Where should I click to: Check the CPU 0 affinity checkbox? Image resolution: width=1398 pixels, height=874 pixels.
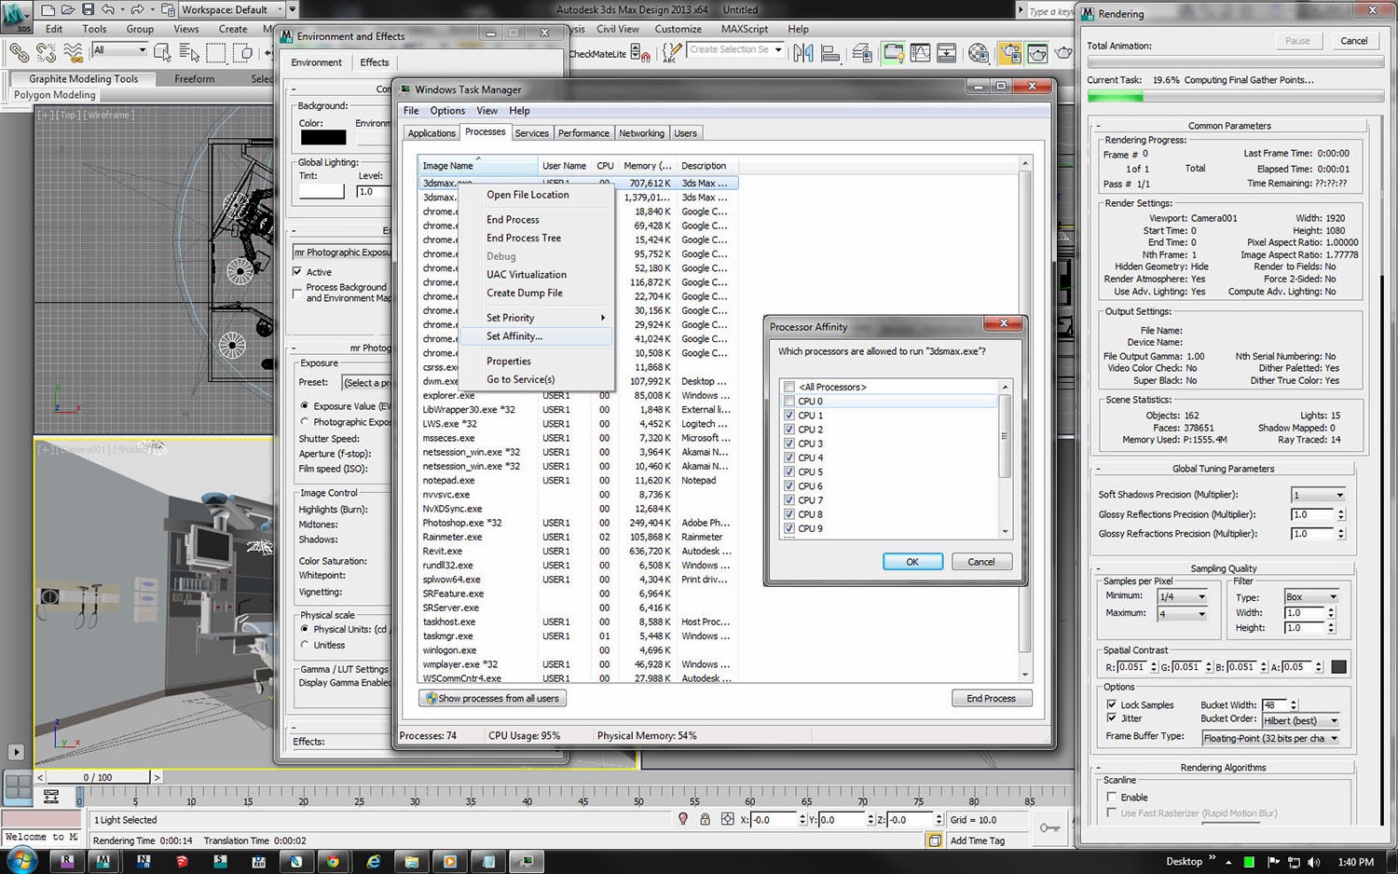click(x=789, y=402)
